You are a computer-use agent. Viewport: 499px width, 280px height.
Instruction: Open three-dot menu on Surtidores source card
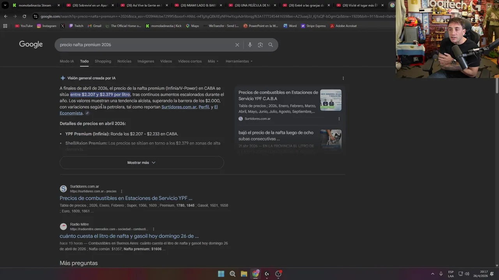[x=339, y=119]
